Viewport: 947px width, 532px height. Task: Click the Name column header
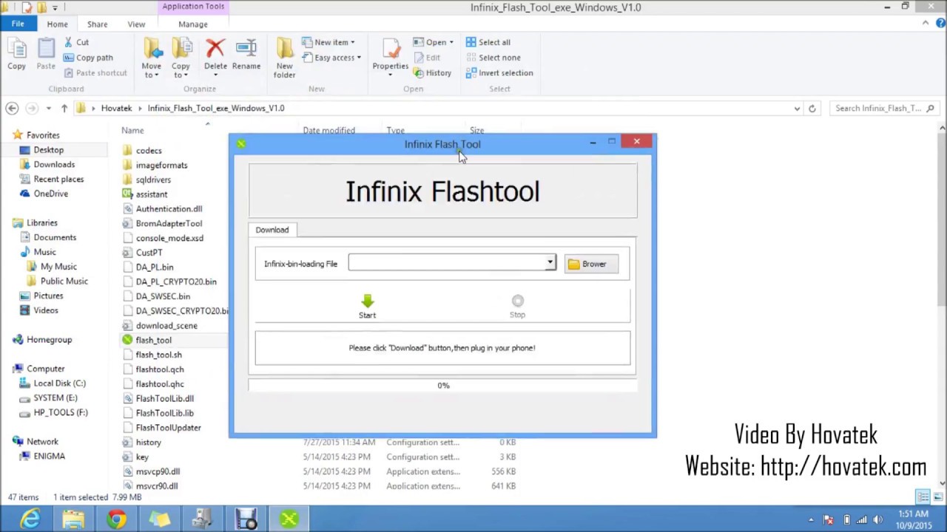(132, 130)
